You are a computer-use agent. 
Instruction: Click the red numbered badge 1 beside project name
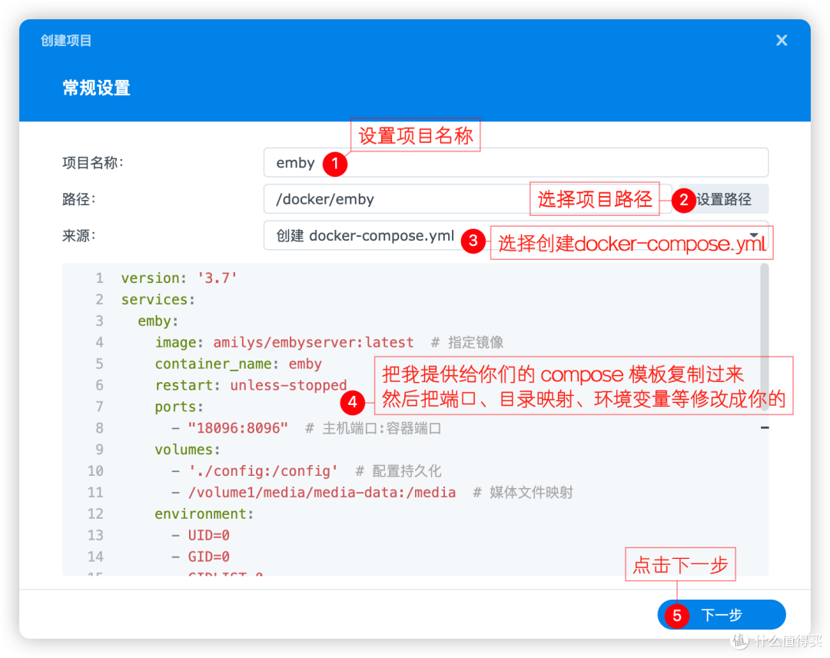tap(336, 164)
